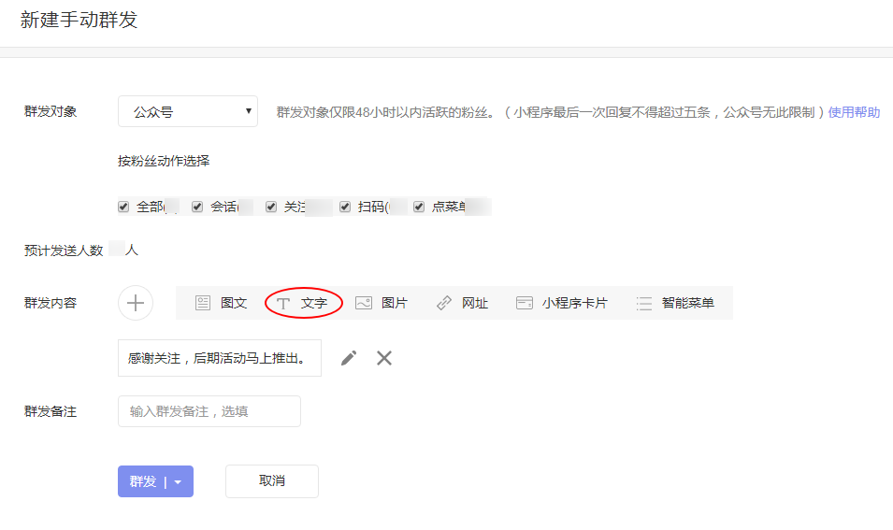Select the 智能菜单 content type
The image size is (893, 530).
click(675, 303)
